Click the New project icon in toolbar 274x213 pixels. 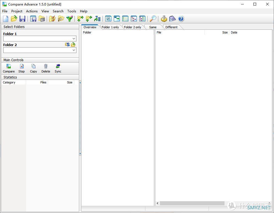point(6,19)
